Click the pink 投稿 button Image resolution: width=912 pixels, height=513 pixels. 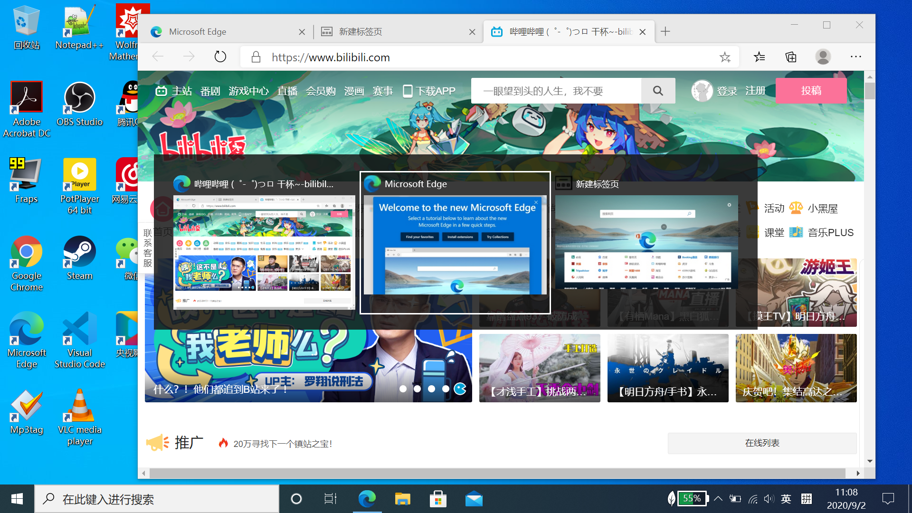click(811, 91)
